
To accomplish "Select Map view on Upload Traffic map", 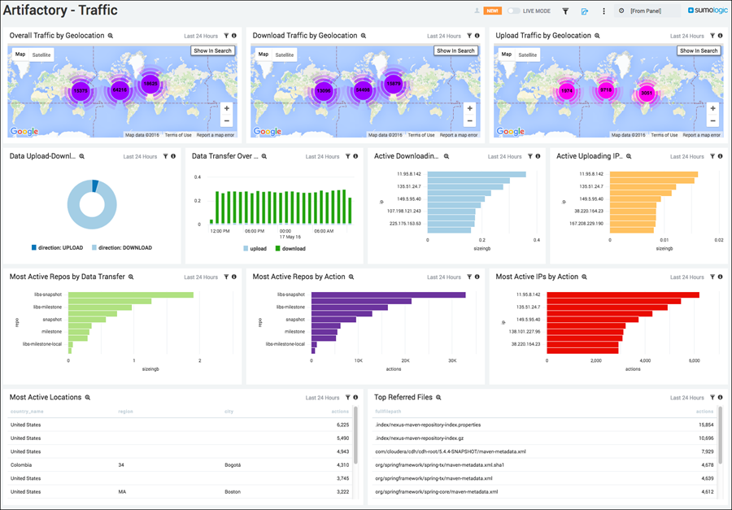I will 506,54.
